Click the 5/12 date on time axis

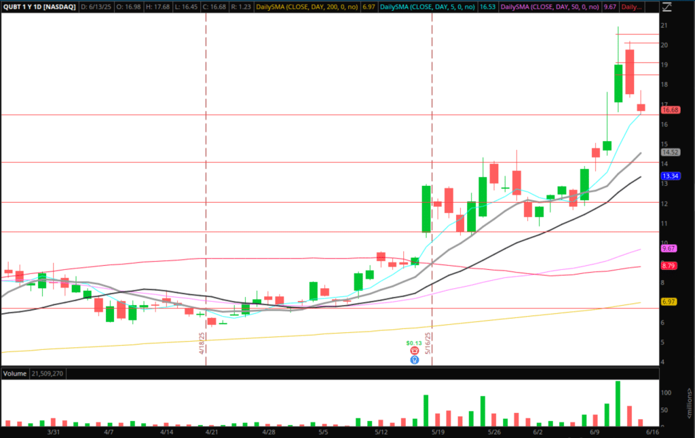click(x=381, y=433)
